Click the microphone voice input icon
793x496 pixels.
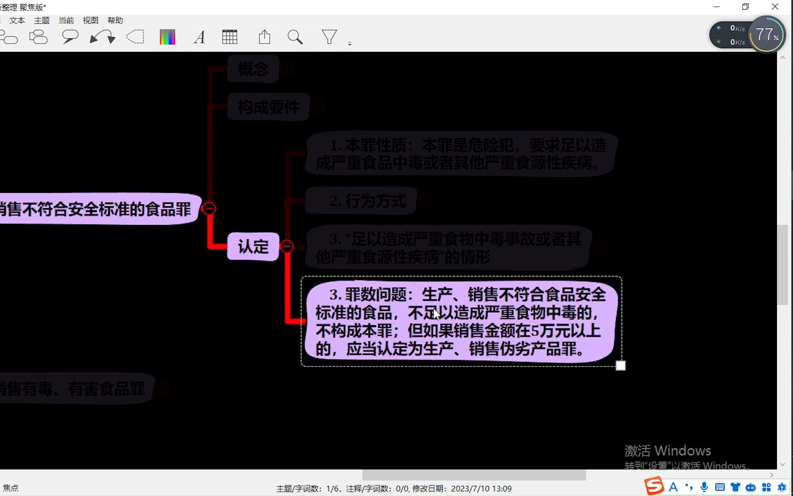click(704, 487)
